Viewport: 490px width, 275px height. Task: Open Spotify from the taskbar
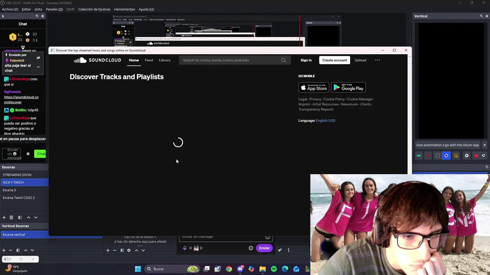(274, 269)
